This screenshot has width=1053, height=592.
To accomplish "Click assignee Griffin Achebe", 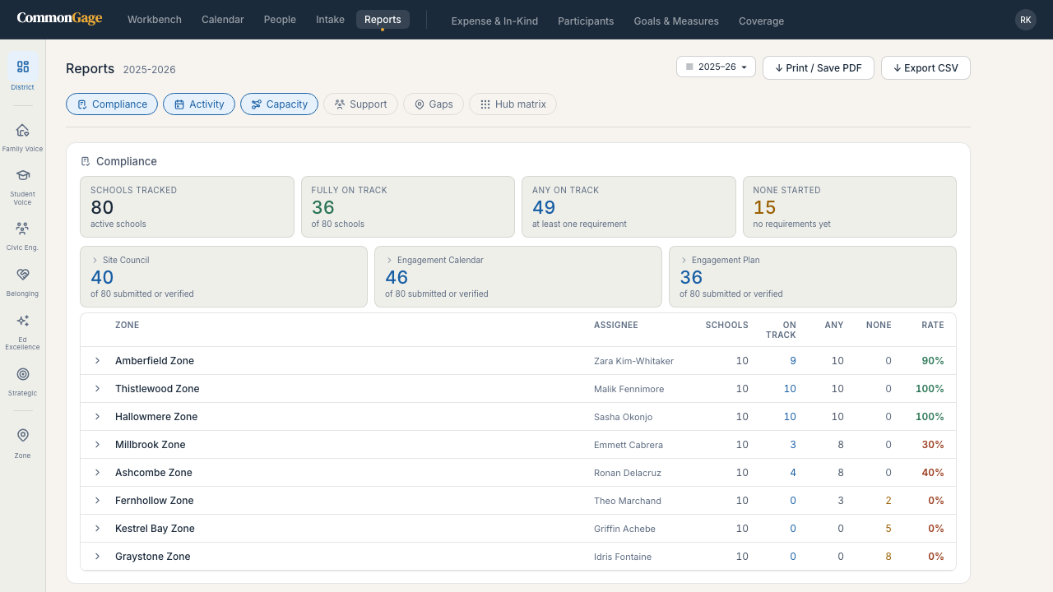I will [x=624, y=529].
